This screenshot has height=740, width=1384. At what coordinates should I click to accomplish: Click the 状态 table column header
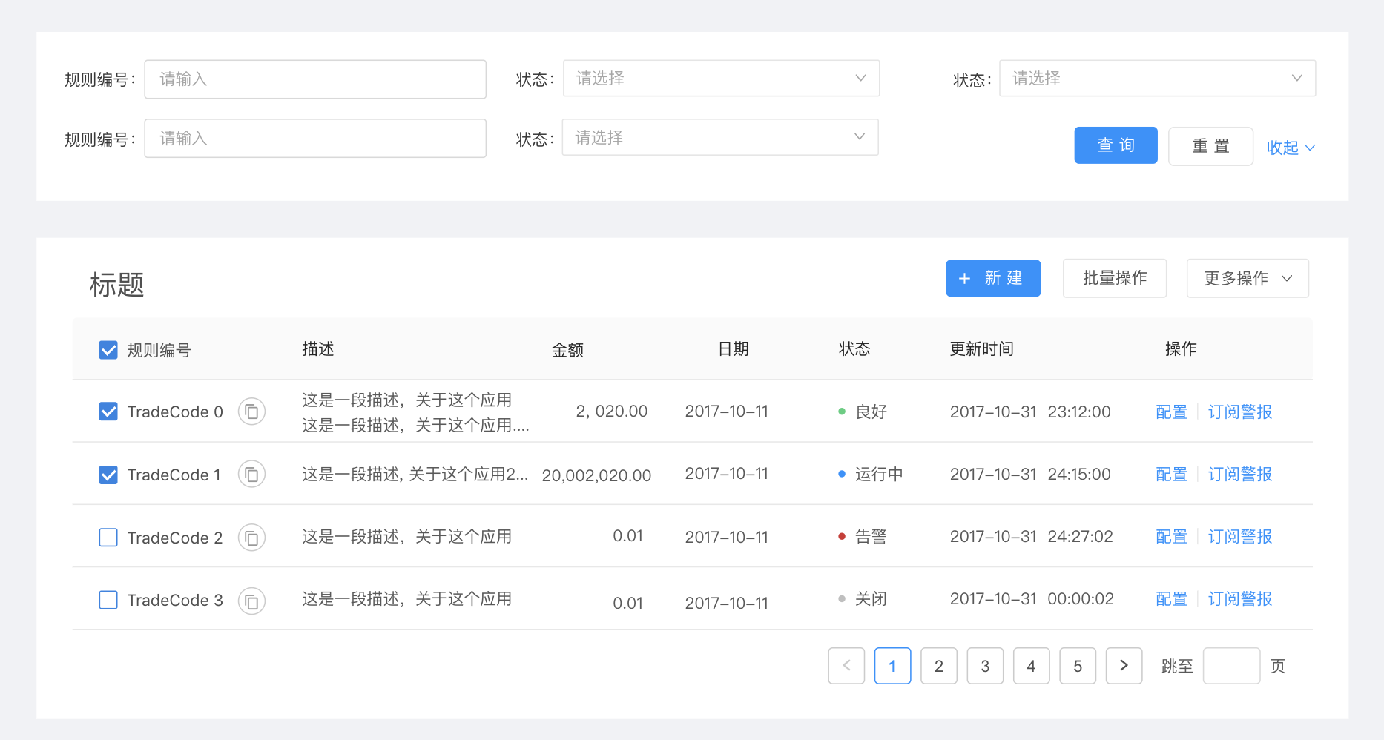(x=854, y=348)
